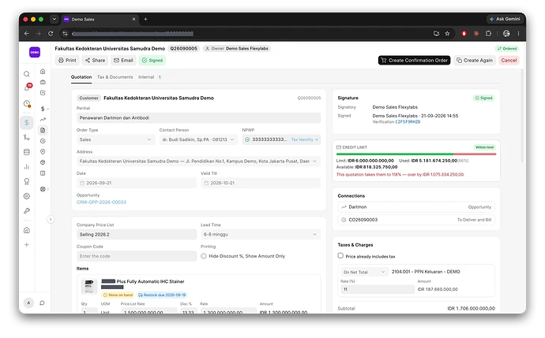Open Contact Person dr. Budi Sadikin dropdown

(198, 139)
